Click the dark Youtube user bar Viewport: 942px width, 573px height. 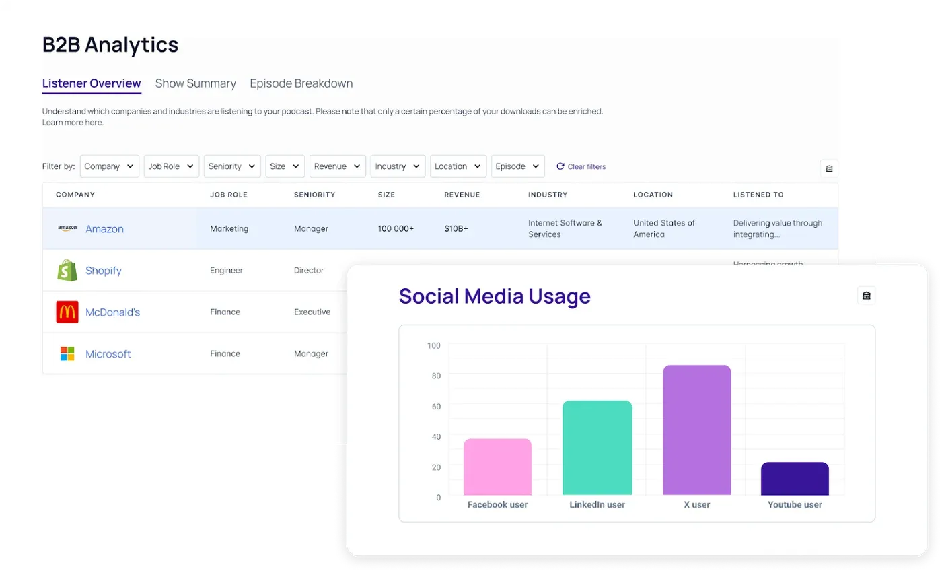pyautogui.click(x=795, y=479)
